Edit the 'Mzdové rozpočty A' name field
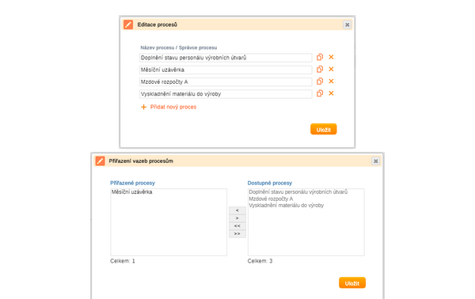This screenshot has height=299, width=475. pyautogui.click(x=226, y=82)
